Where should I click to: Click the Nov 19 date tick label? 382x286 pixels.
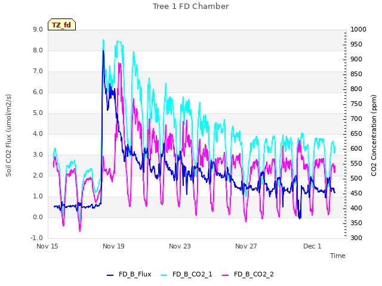[x=113, y=246]
